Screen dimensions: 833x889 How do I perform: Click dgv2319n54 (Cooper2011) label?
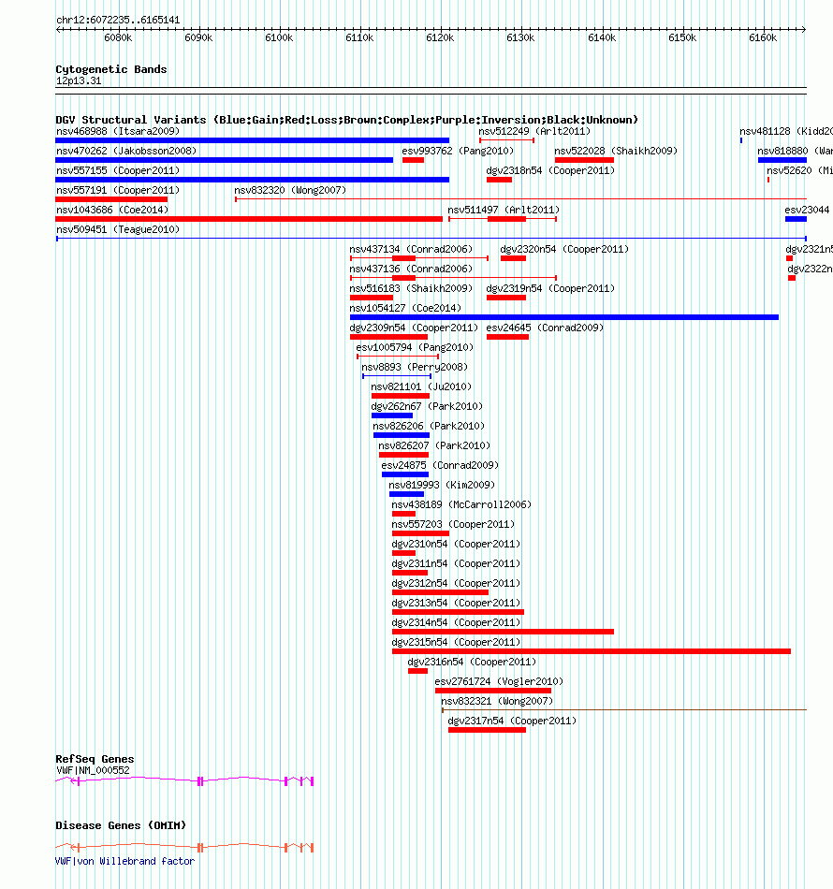click(550, 288)
